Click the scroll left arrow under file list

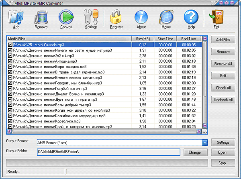click(9, 131)
